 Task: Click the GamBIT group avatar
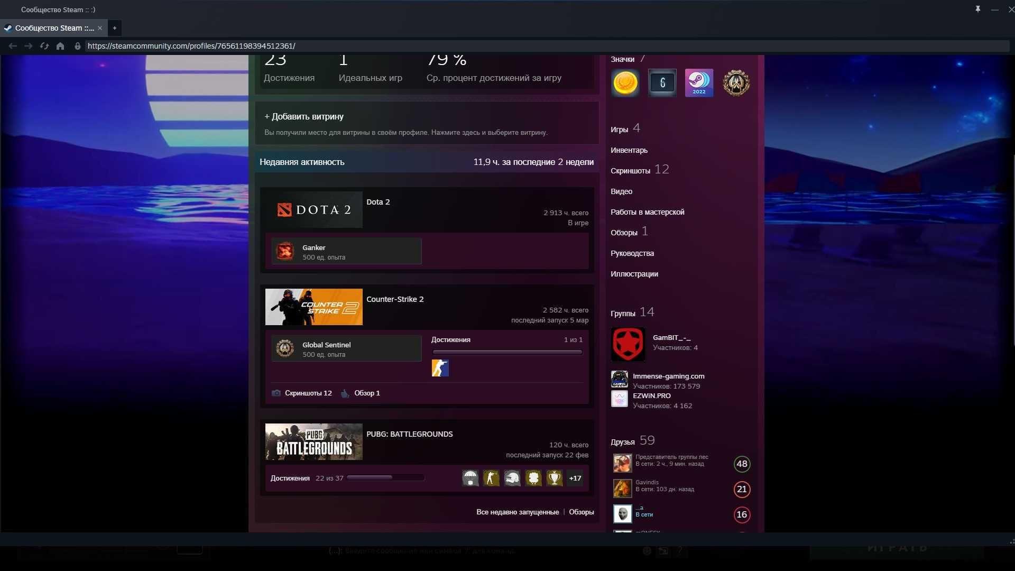(628, 344)
